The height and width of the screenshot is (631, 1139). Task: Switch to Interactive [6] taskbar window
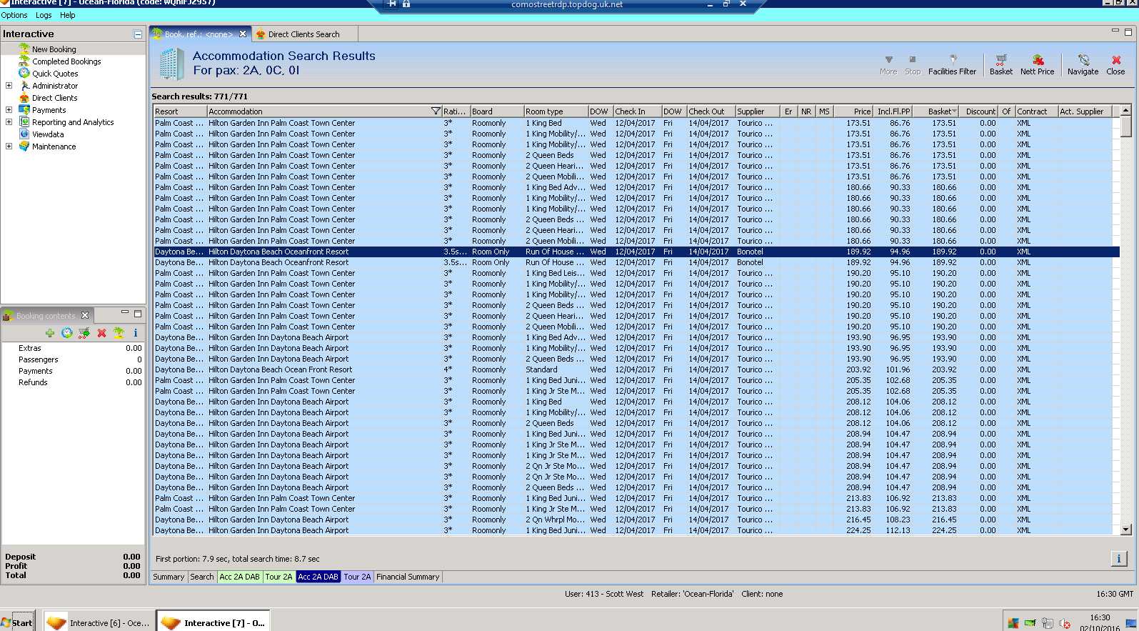[x=99, y=623]
